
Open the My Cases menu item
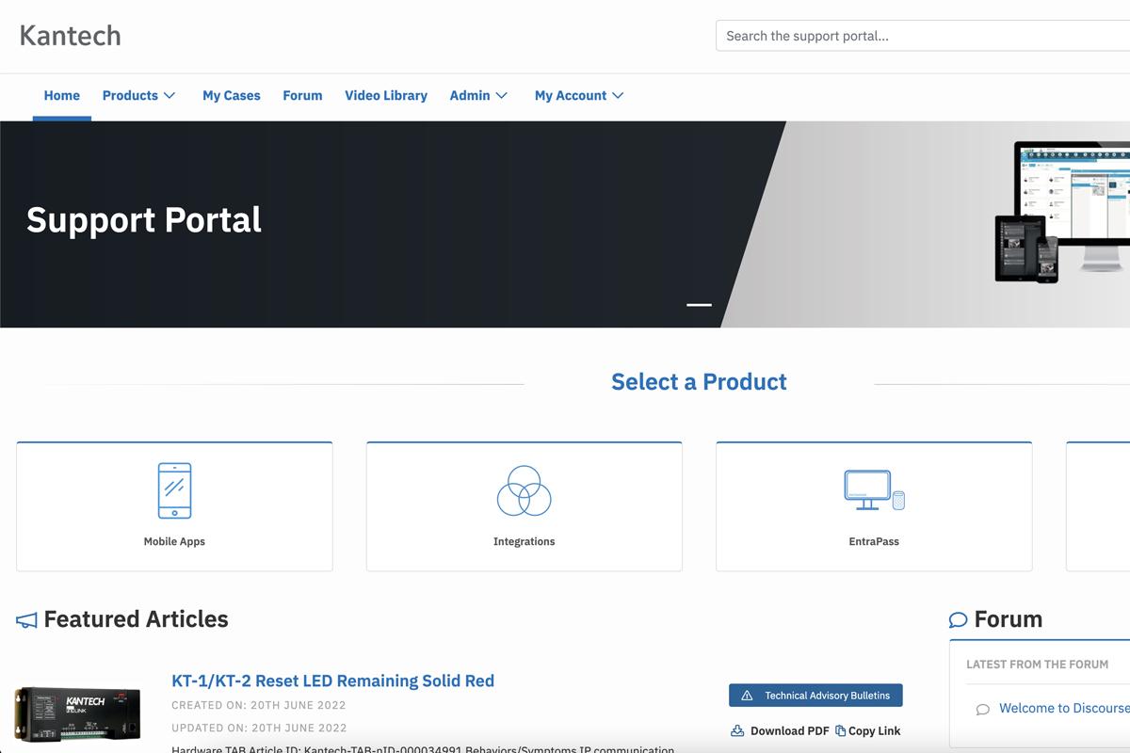click(x=232, y=95)
